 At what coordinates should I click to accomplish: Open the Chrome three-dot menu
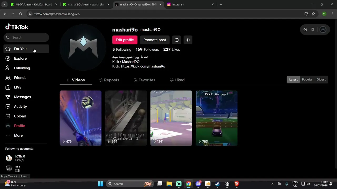pos(332,14)
